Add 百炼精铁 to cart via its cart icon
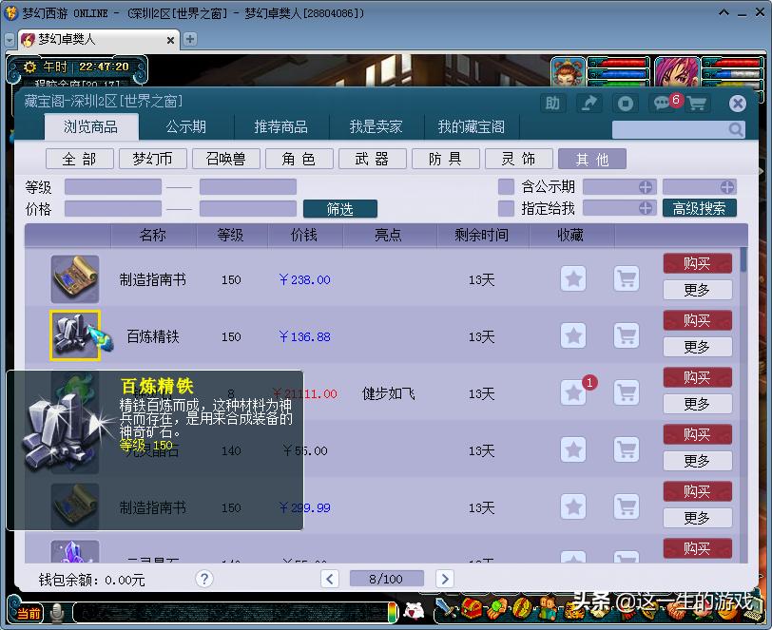The height and width of the screenshot is (630, 772). tap(626, 335)
